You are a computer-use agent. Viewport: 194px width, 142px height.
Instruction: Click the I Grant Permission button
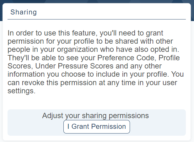click(97, 127)
